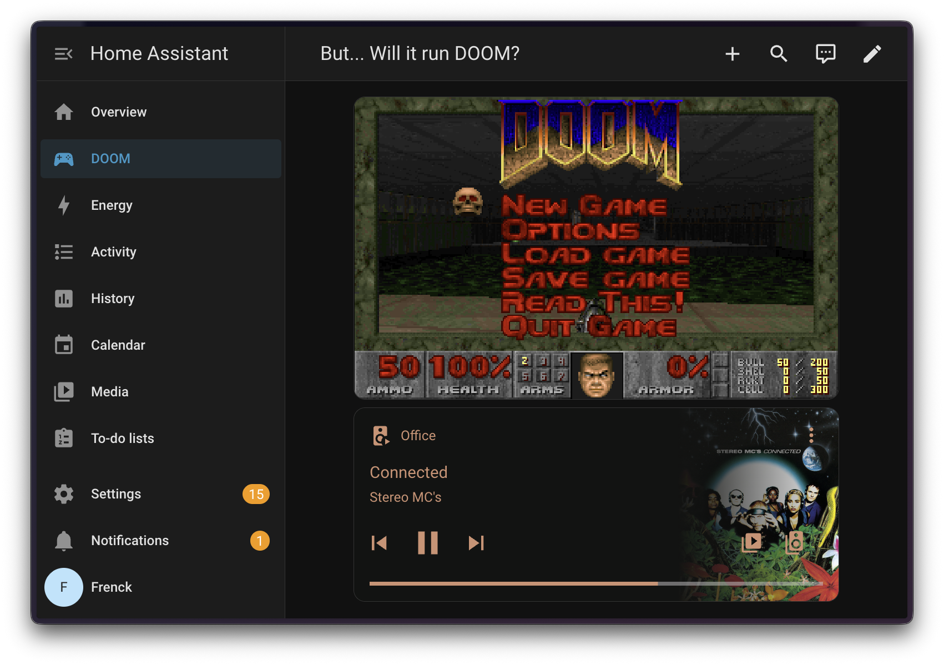Select Load Game in the DOOM menu
The image size is (944, 665).
point(595,254)
